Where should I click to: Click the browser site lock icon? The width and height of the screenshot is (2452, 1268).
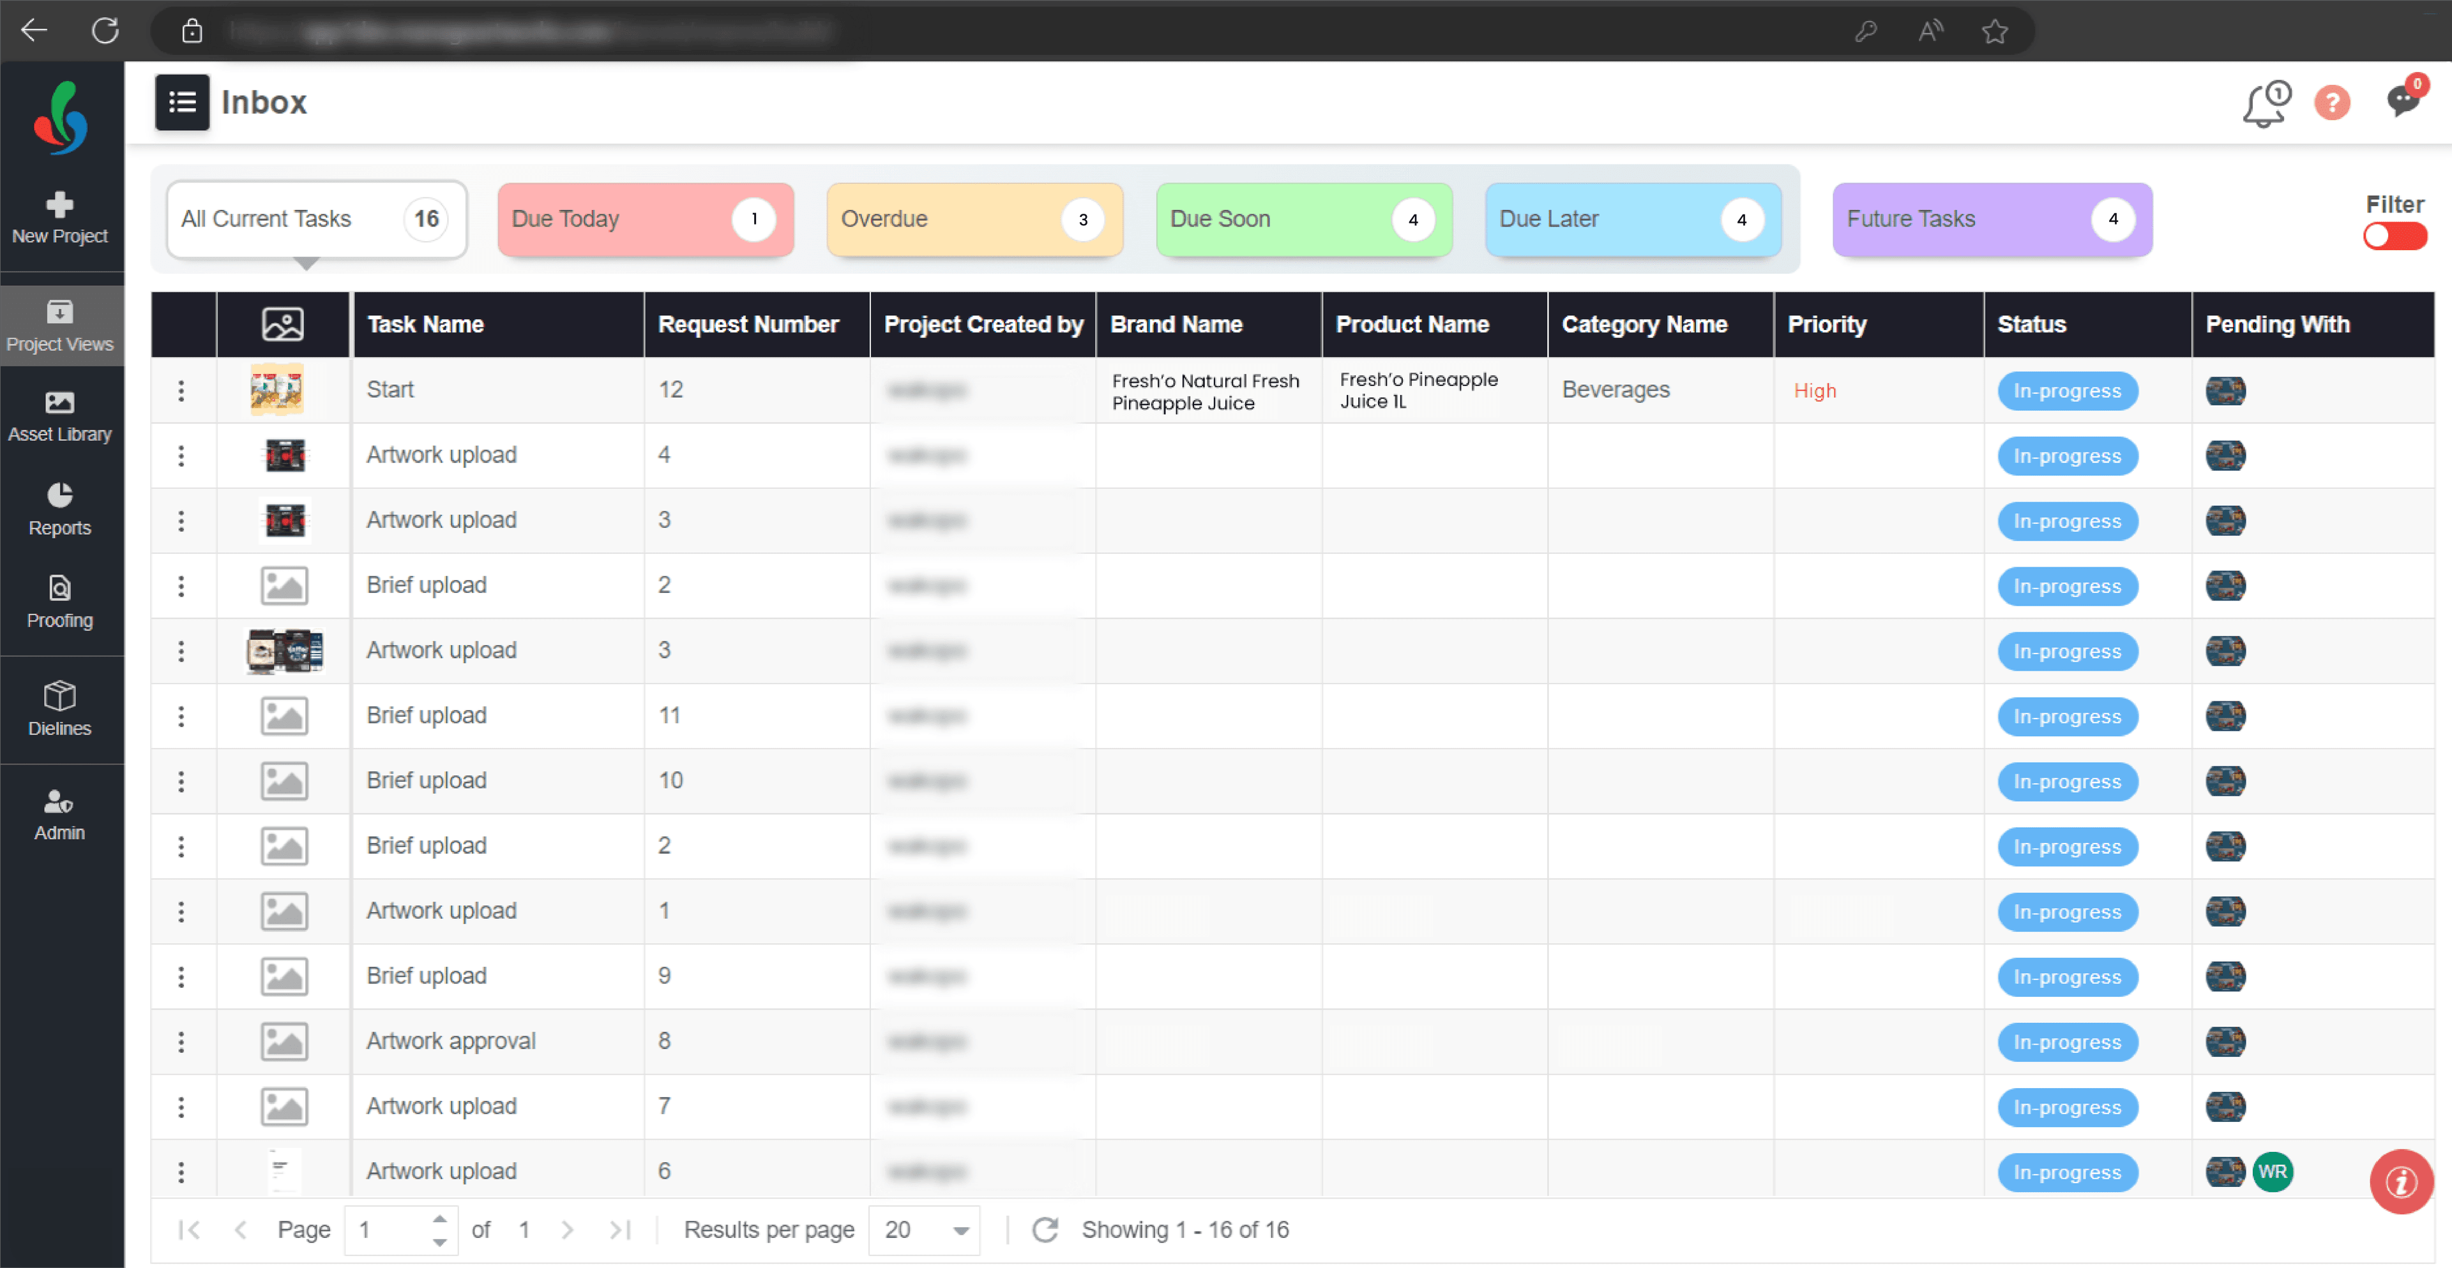click(192, 31)
